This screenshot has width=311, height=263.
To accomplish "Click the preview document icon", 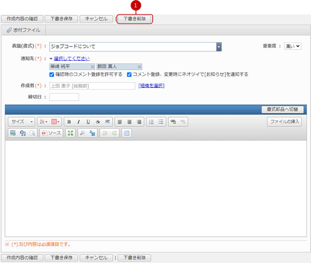I will (32, 133).
